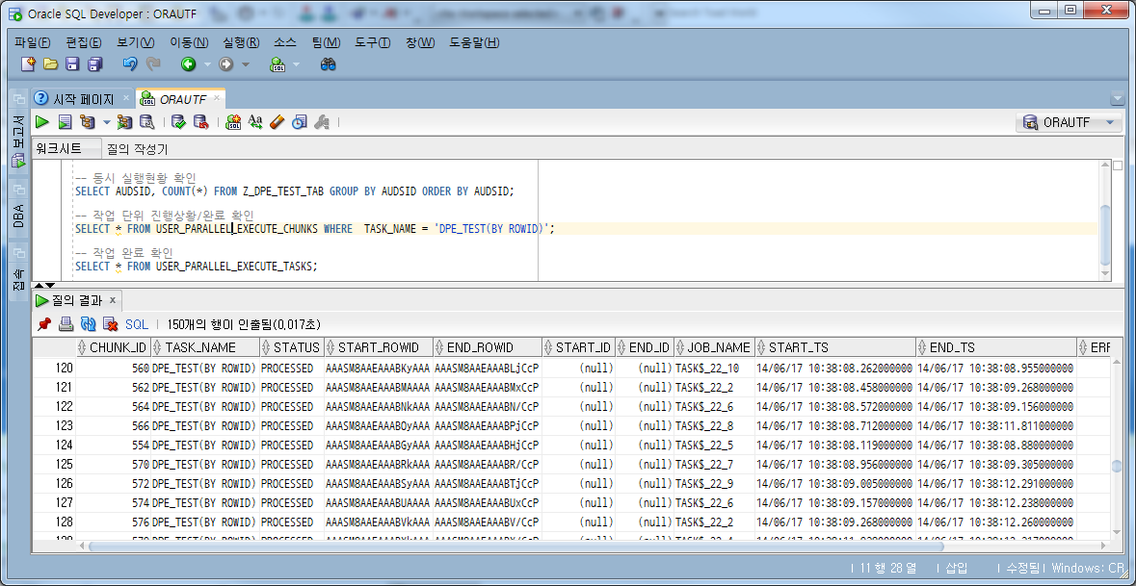Image resolution: width=1136 pixels, height=586 pixels.
Task: Click the Save icon
Action: 72,64
